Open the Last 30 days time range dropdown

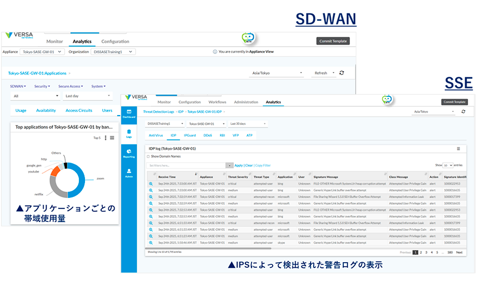[x=248, y=124]
